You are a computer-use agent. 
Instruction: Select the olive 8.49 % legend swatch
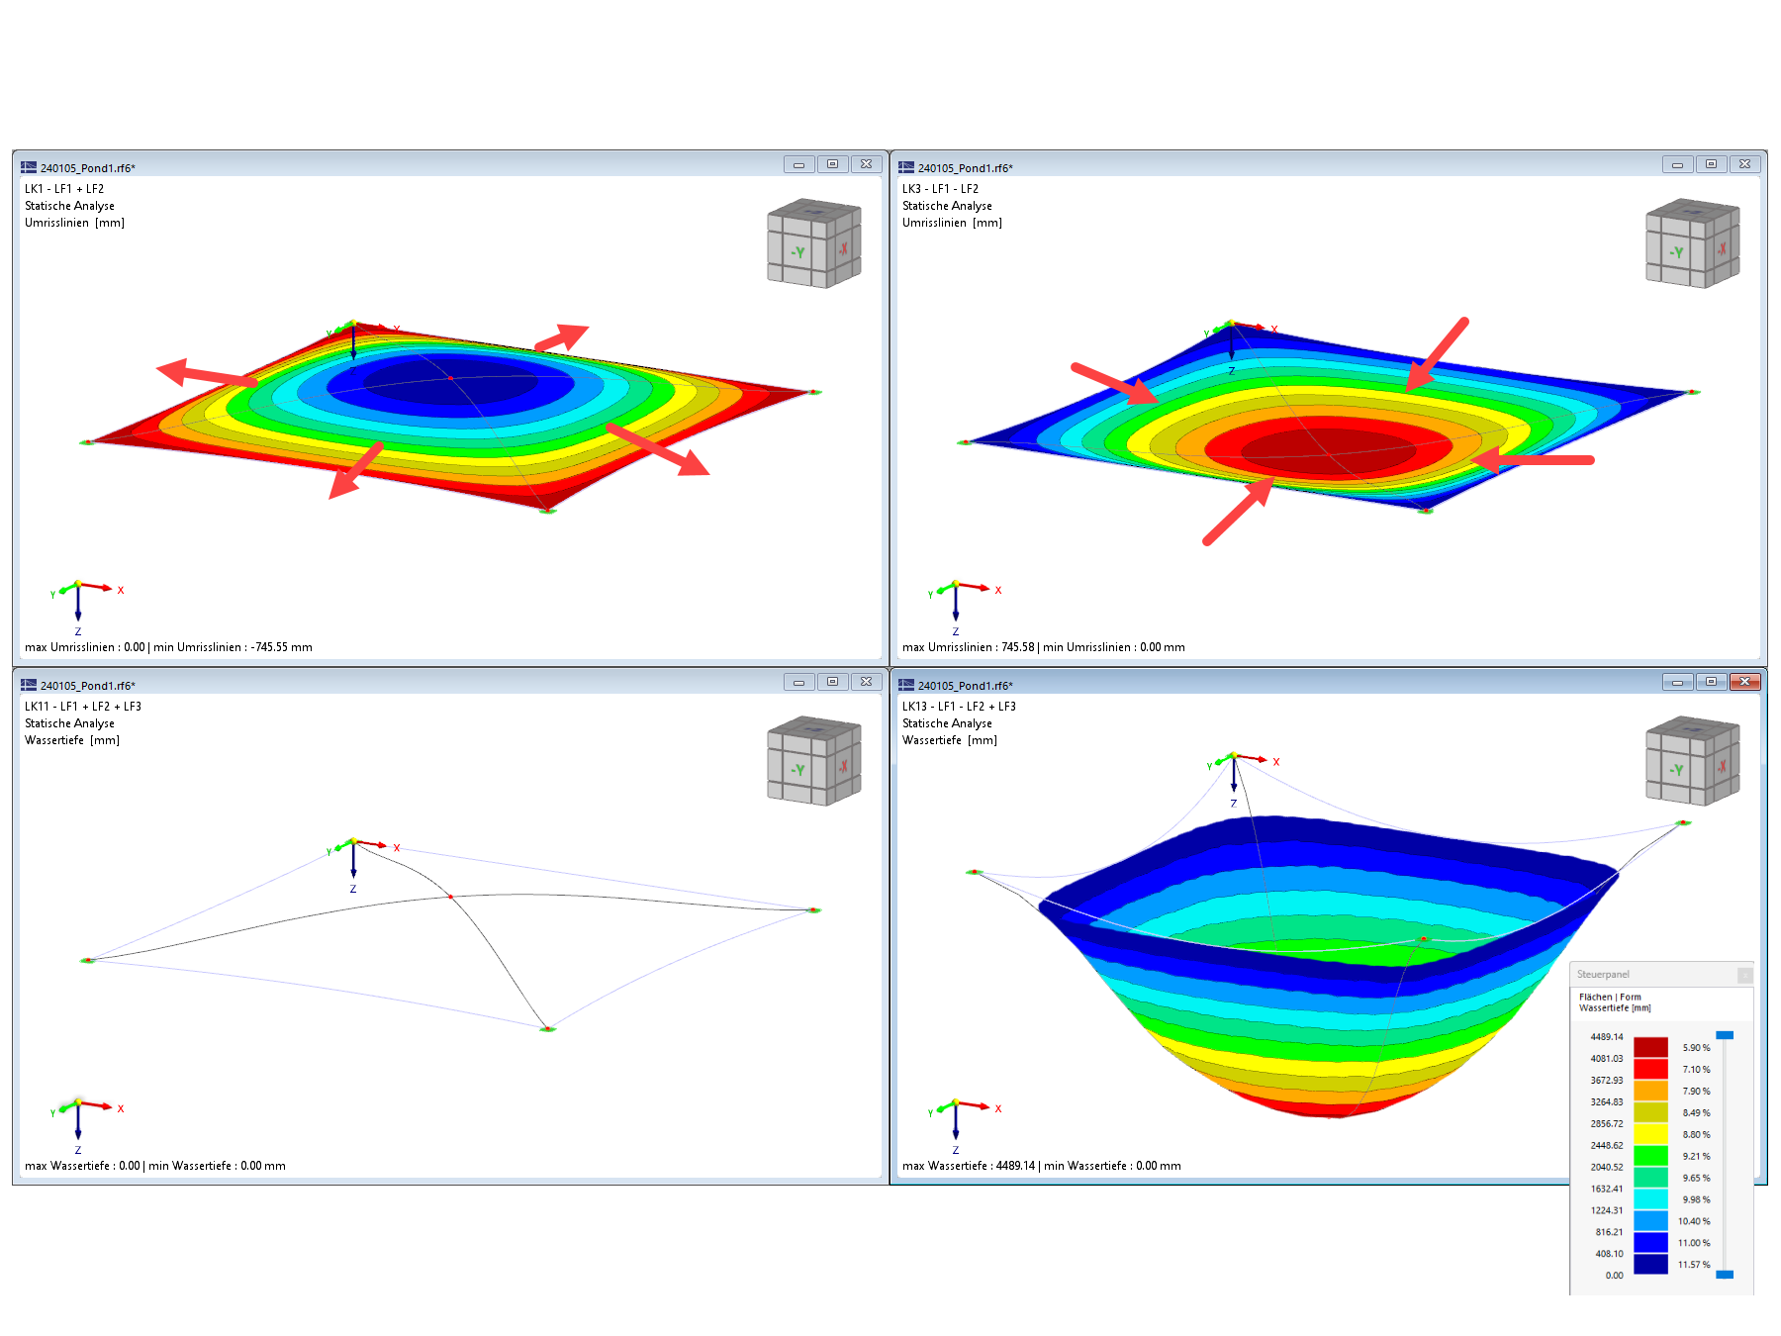click(1650, 1112)
